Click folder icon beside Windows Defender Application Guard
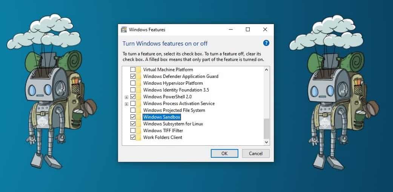The width and height of the screenshot is (393, 192). [x=138, y=76]
